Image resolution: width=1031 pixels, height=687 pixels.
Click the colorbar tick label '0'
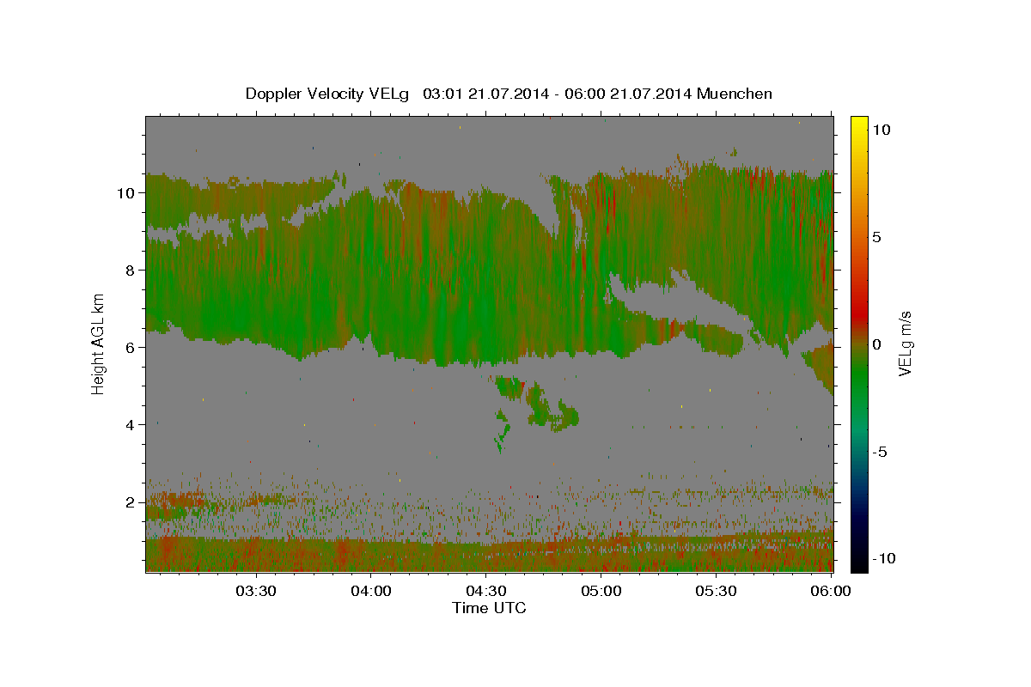(x=876, y=344)
